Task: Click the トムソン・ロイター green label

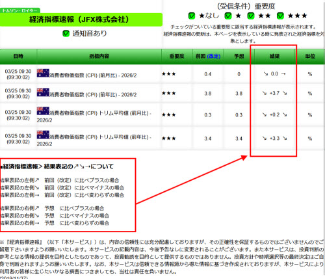Action: [x=19, y=10]
